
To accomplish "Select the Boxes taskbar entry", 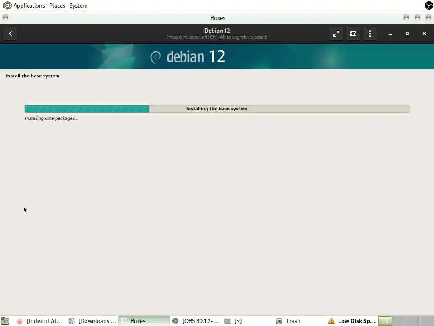I will coord(144,321).
